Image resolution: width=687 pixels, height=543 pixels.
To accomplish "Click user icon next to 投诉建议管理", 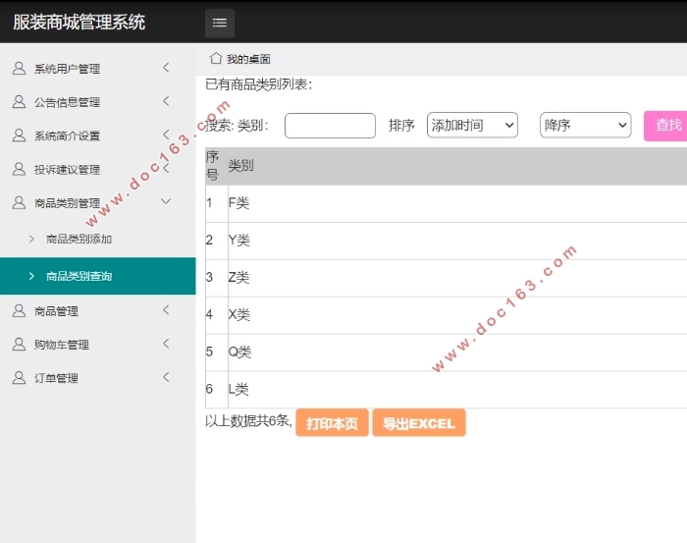I will pos(19,169).
